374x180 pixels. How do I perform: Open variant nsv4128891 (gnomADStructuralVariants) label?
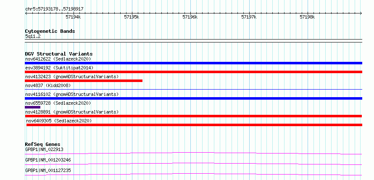[72, 112]
